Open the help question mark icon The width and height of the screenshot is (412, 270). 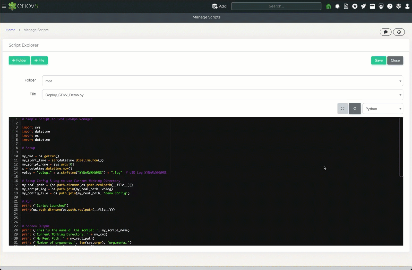point(390,6)
